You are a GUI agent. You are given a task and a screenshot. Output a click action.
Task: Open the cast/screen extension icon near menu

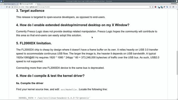coord(173,7)
